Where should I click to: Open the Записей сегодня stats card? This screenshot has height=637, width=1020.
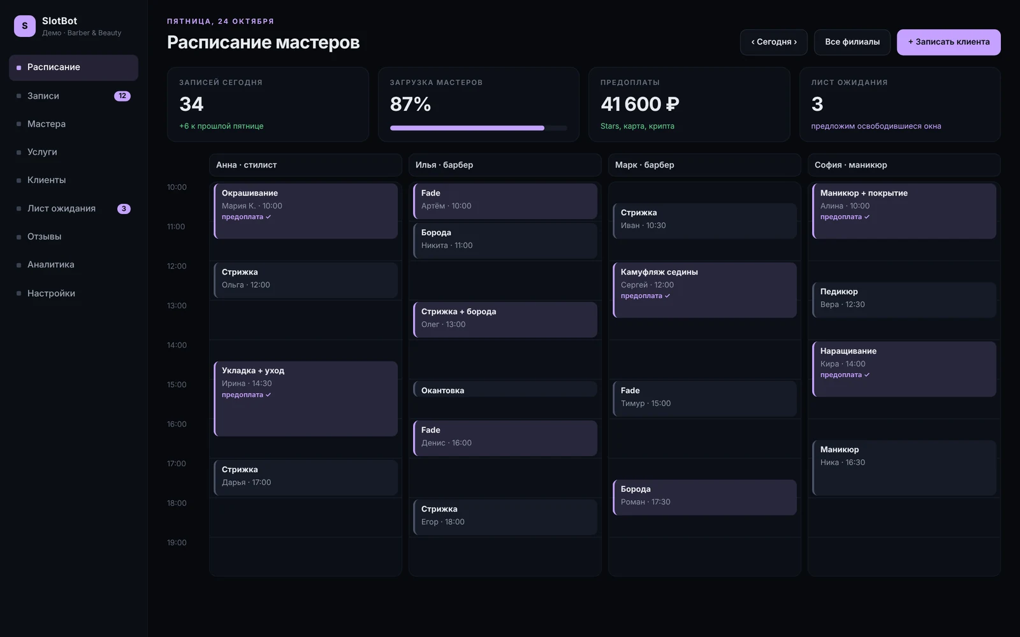(x=268, y=104)
